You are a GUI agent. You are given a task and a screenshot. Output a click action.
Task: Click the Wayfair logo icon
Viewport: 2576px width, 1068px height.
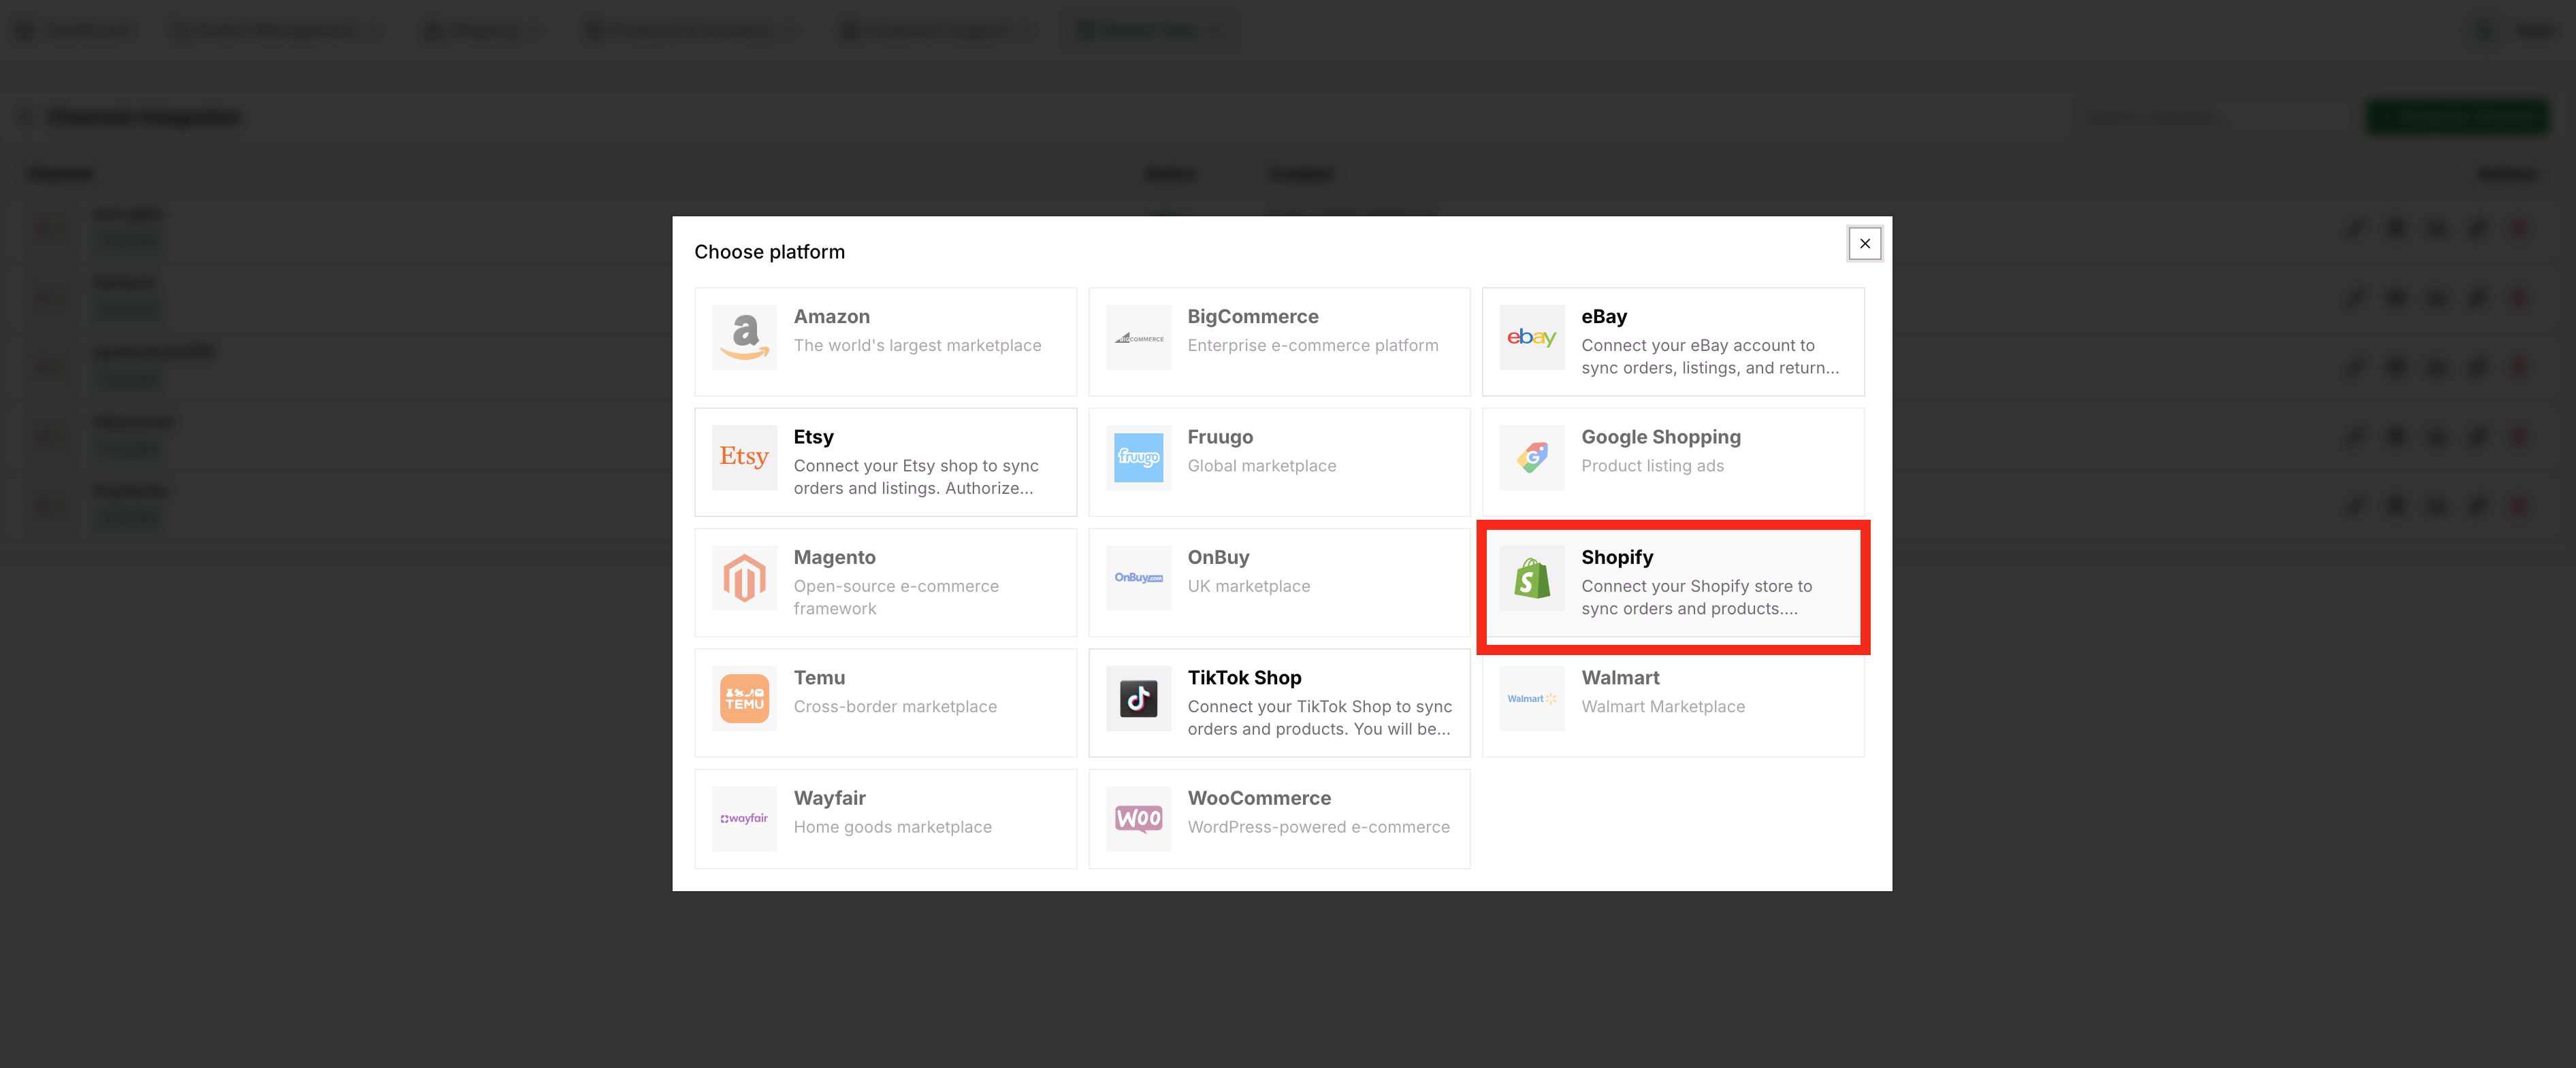pos(744,819)
